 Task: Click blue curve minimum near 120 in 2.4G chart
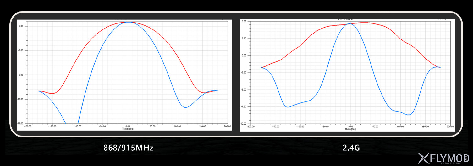(x=409, y=115)
